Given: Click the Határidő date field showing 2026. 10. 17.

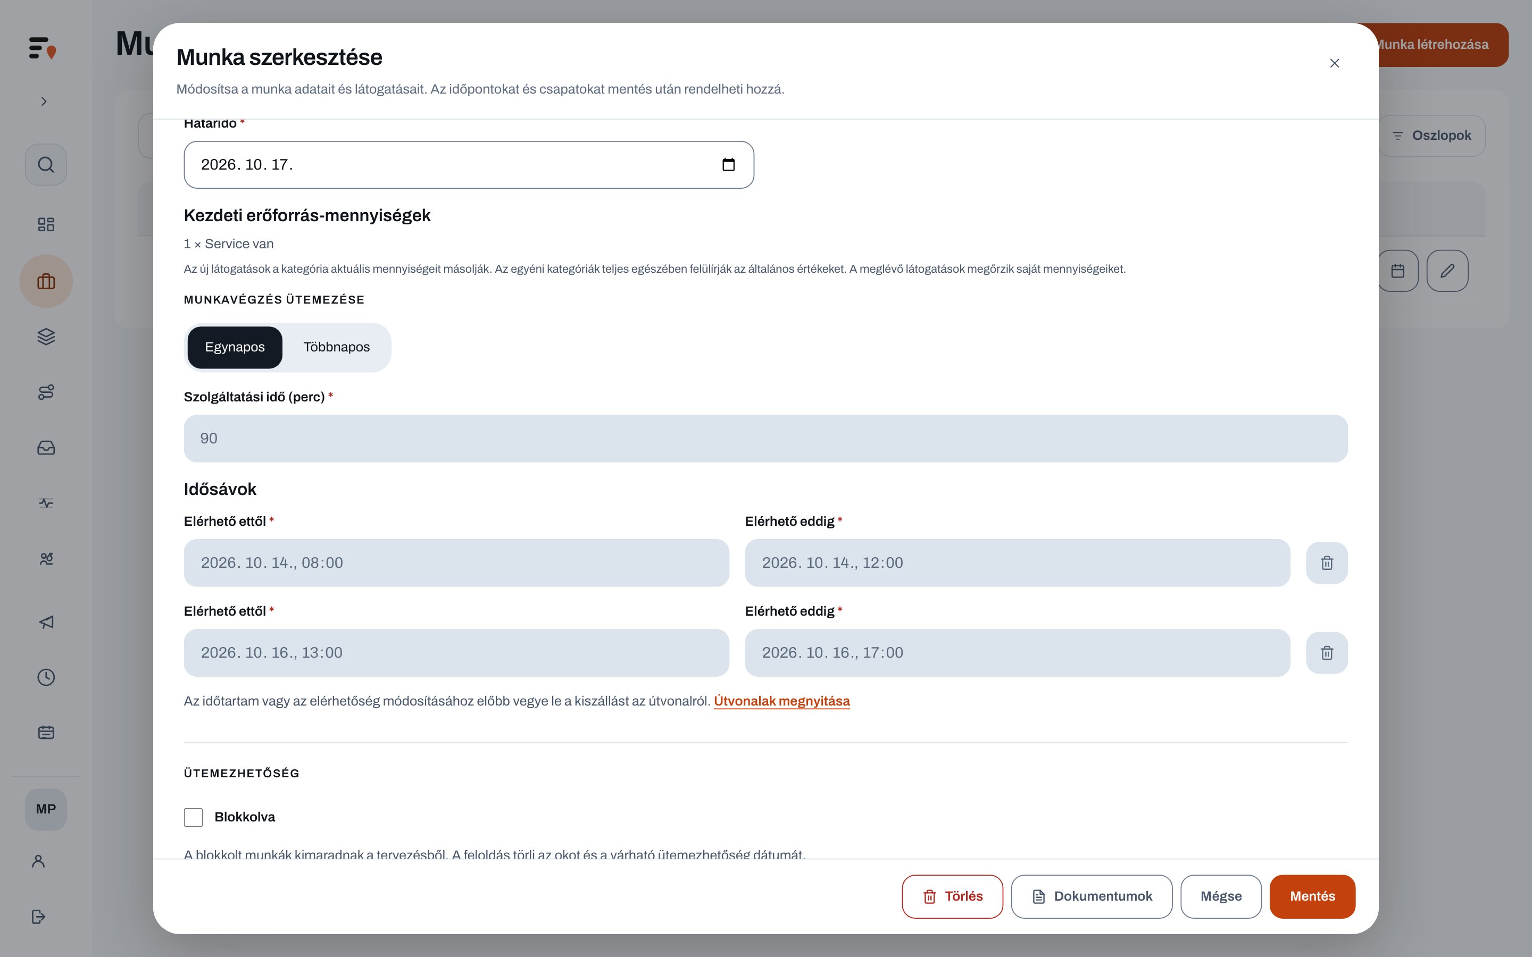Looking at the screenshot, I should click(x=469, y=165).
